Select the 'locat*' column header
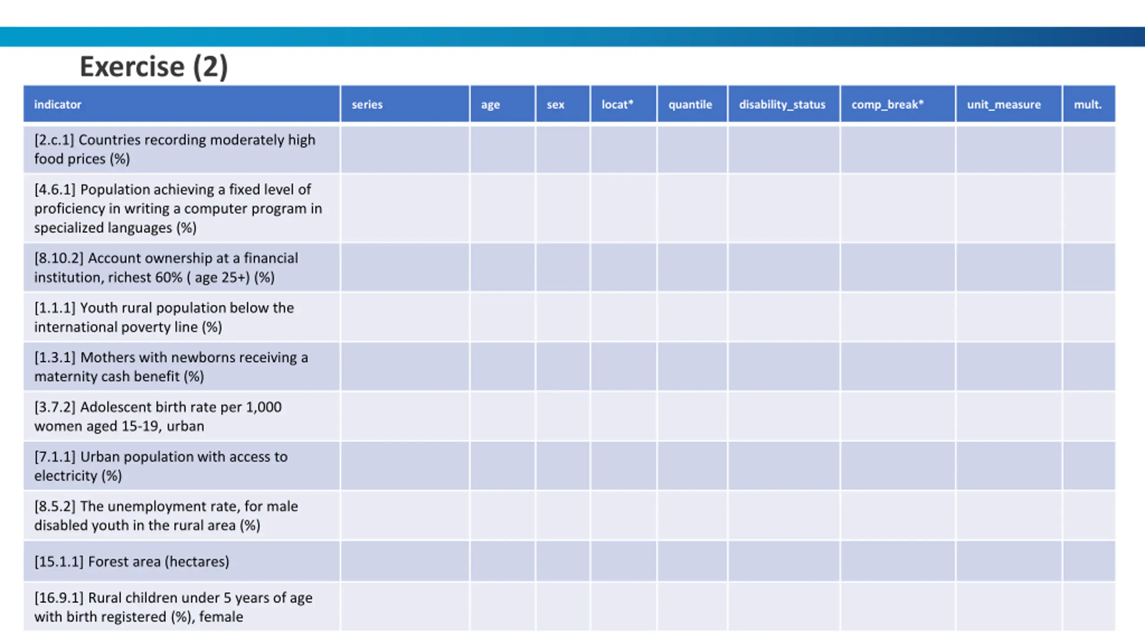 click(x=623, y=104)
